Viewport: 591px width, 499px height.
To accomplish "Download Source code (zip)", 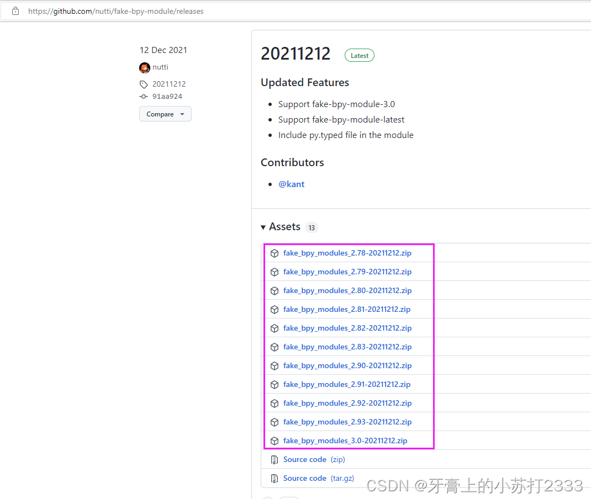I will 314,459.
